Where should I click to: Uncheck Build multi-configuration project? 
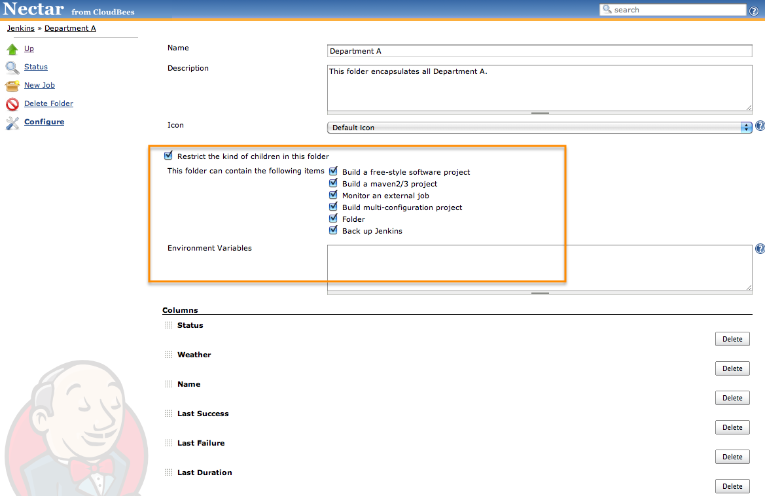coord(333,206)
